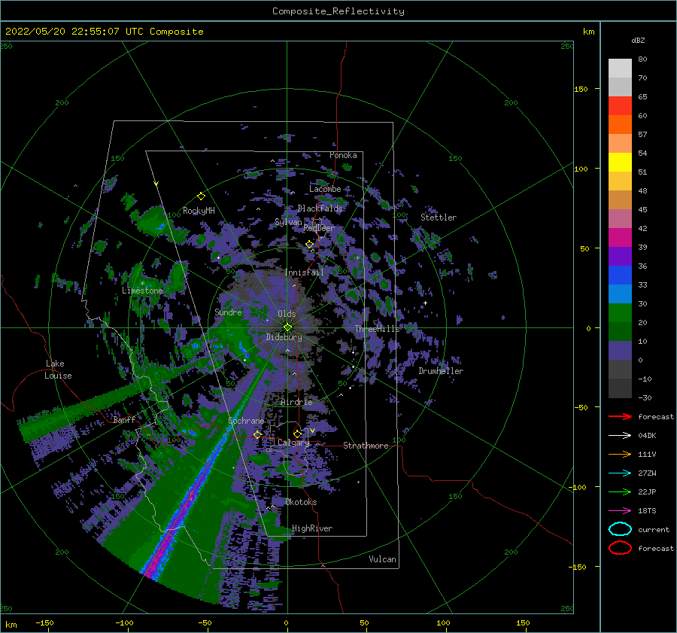The height and width of the screenshot is (633, 677).
Task: Click the Blackfalds label
Action: pos(320,208)
